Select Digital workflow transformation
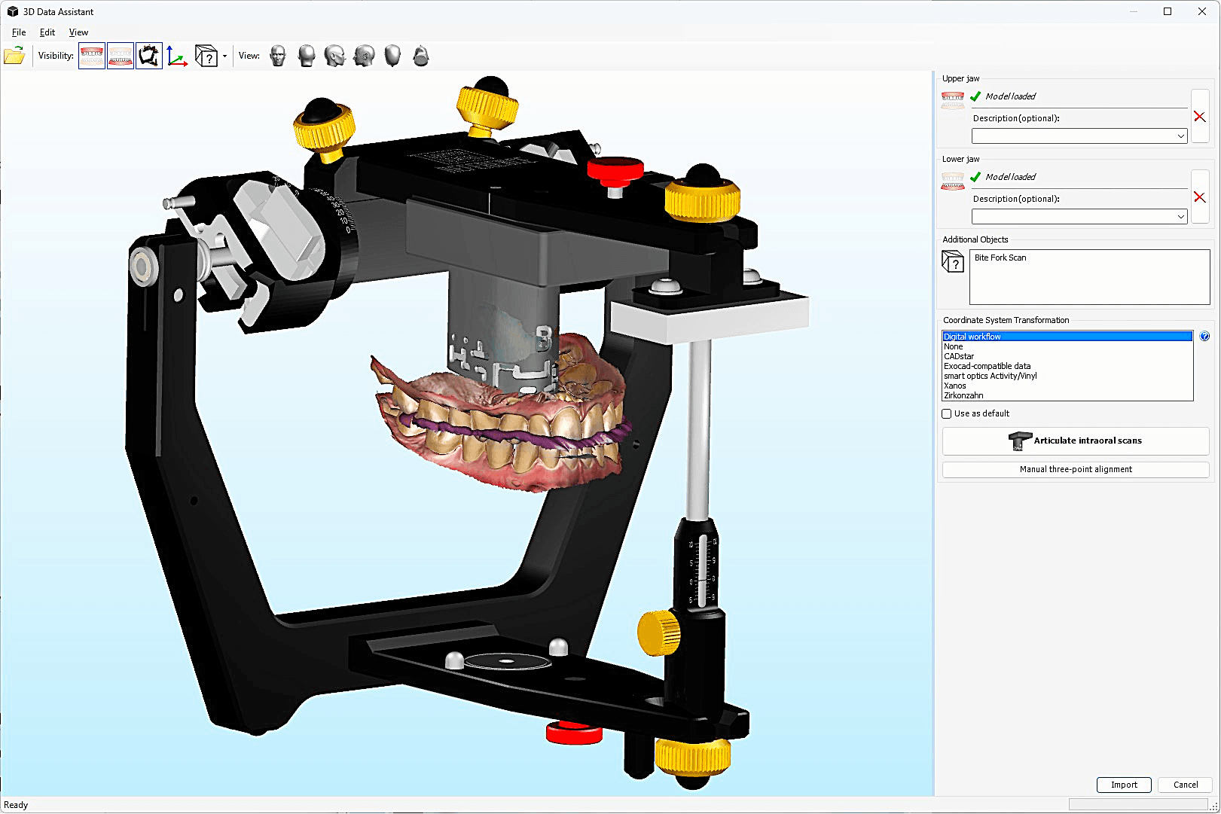This screenshot has width=1221, height=814. point(1067,337)
